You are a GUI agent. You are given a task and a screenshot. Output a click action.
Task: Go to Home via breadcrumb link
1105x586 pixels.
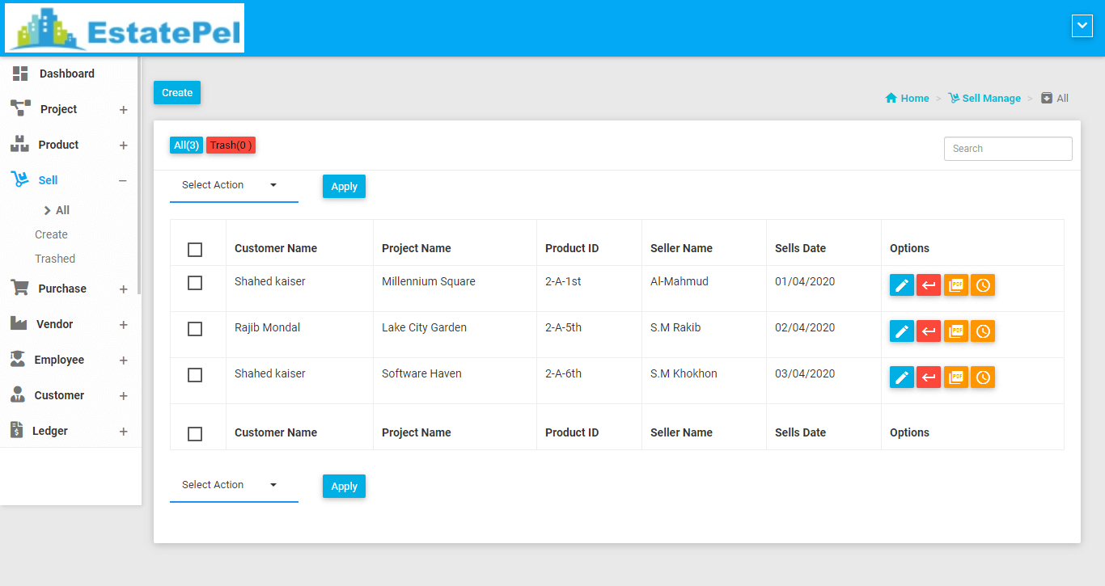point(907,98)
